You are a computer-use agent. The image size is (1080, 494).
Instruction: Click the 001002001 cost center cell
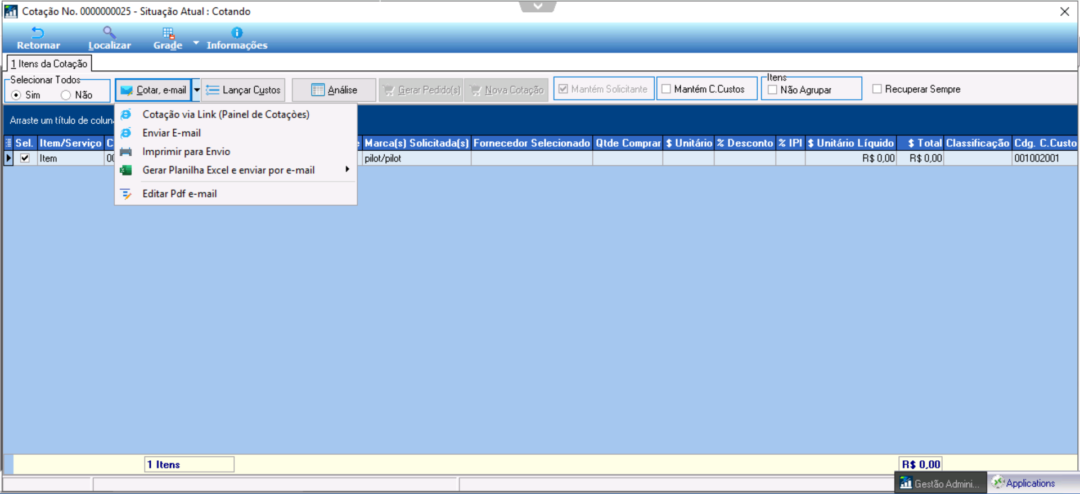[x=1045, y=158]
